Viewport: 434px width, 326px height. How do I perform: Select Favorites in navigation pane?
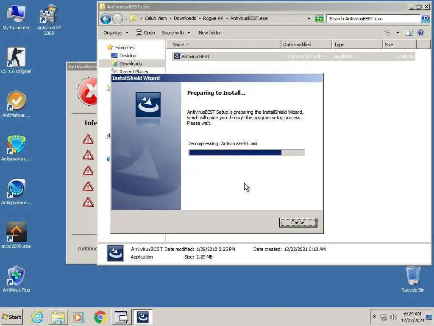coord(121,48)
